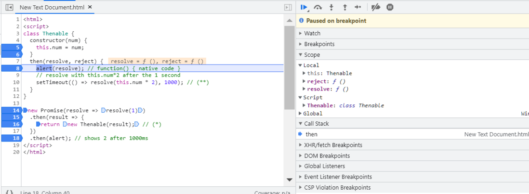
Task: Pretty print the source code
Action: point(10,193)
